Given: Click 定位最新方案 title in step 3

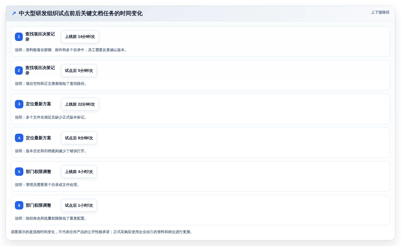Looking at the screenshot, I should tap(39, 104).
